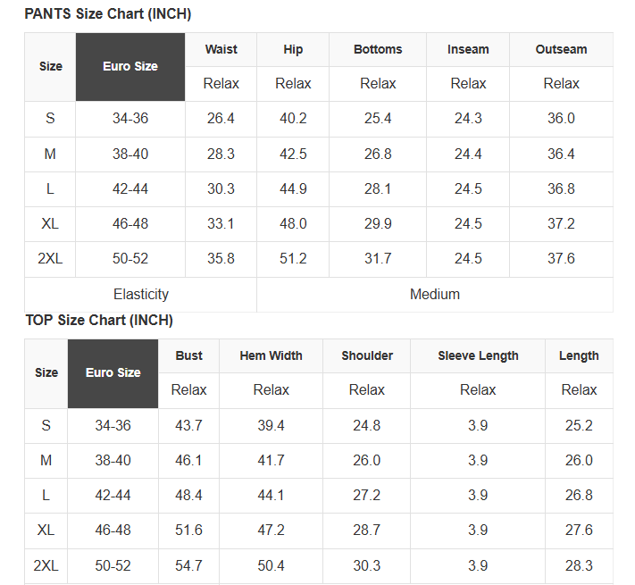635x585 pixels.
Task: Click the Bottoms column header
Action: point(378,50)
